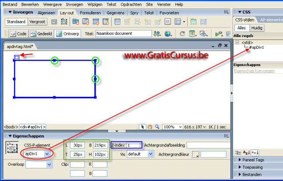
Task: Open the AP-elementen tab
Action: (271, 20)
